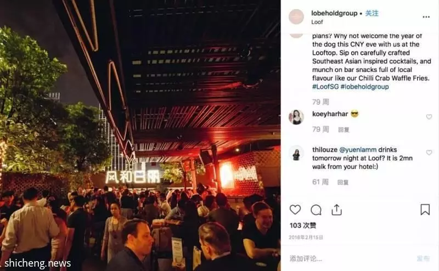
Task: Open the three-dot more options menu
Action: 426,17
